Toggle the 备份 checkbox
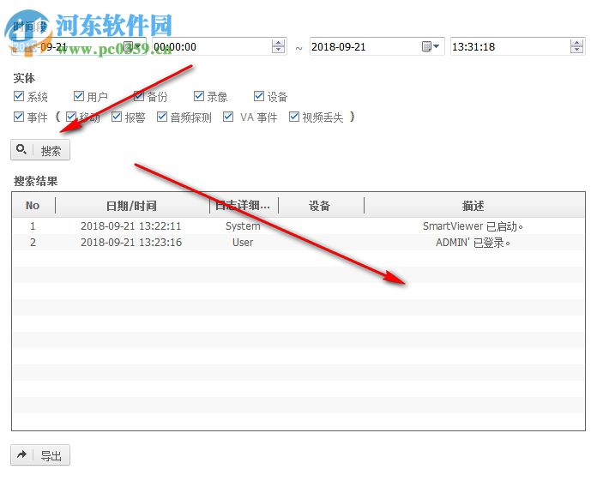This screenshot has height=481, width=597. (x=139, y=96)
